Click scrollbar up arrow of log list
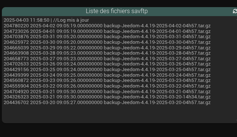 coord(236,19)
